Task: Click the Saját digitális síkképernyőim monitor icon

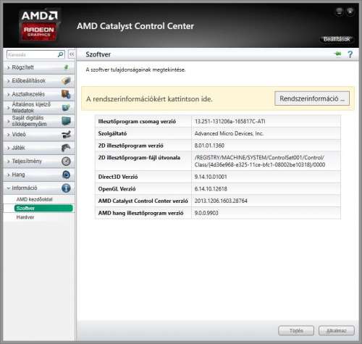Action: 66,121
